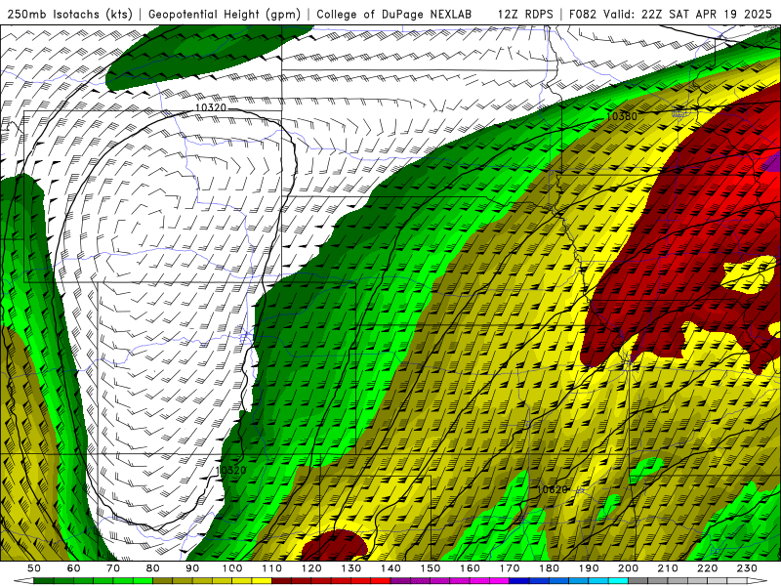
Task: Click the 170 value on the color scale
Action: click(510, 568)
